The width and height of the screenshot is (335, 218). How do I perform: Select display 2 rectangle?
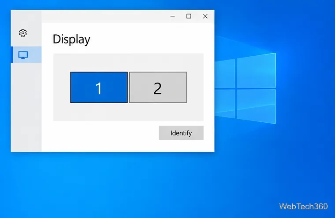[x=158, y=87]
